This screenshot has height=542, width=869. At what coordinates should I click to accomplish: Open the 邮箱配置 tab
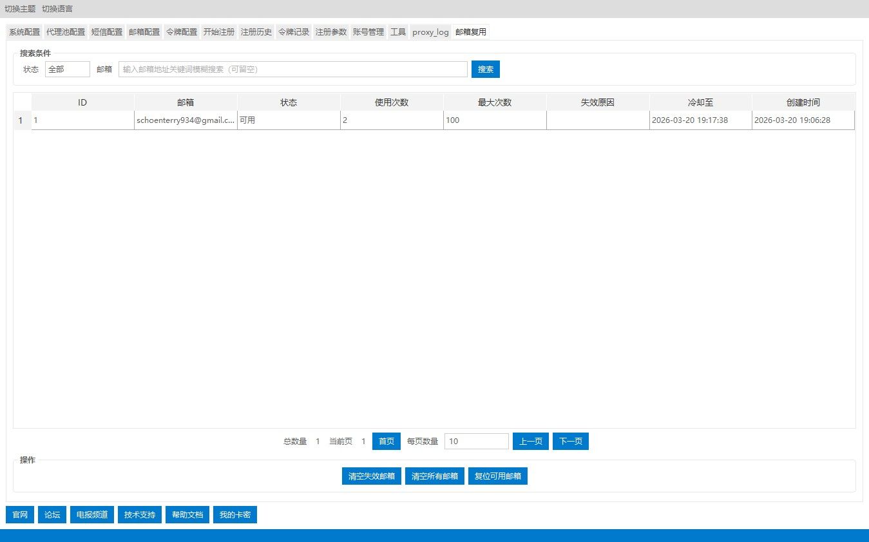pyautogui.click(x=144, y=32)
